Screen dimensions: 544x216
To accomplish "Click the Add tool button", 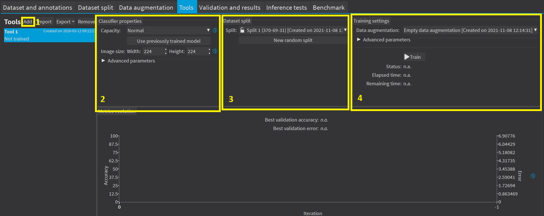I will pyautogui.click(x=28, y=22).
